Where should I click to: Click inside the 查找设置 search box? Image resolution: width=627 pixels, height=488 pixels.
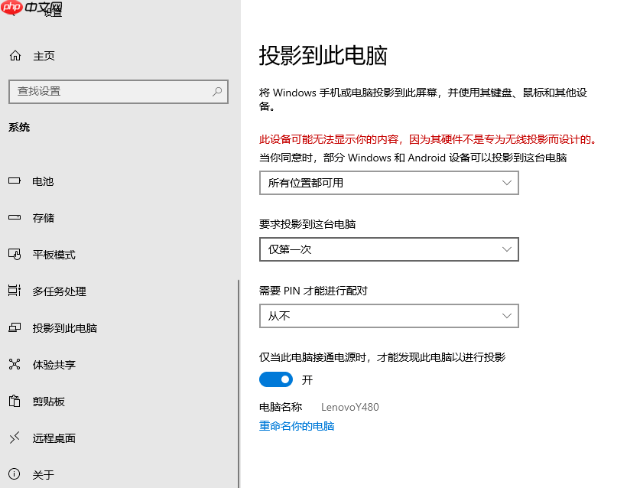click(115, 91)
